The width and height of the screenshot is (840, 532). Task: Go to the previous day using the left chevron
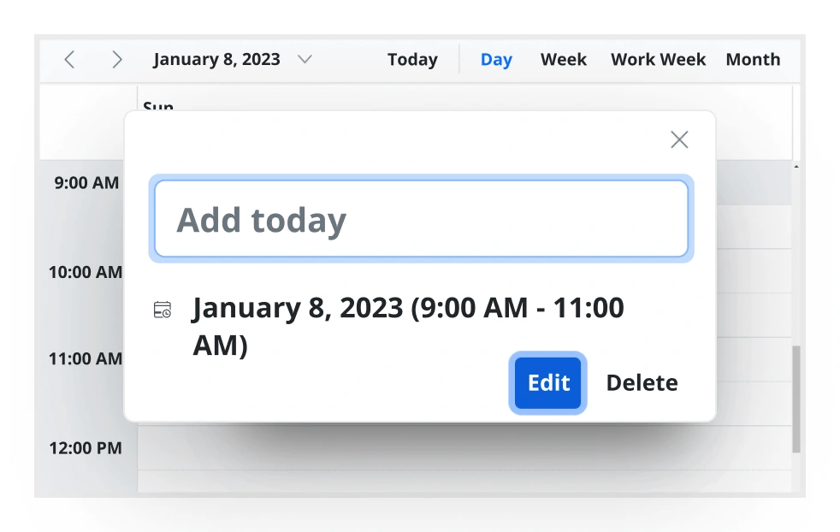pyautogui.click(x=69, y=59)
